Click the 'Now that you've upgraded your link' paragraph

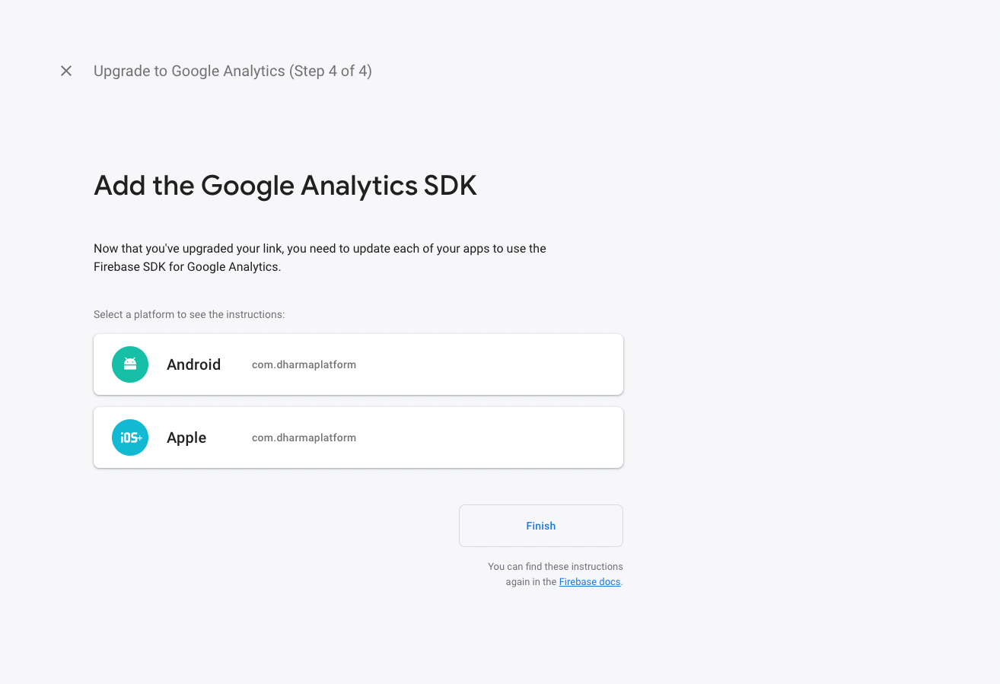(320, 258)
